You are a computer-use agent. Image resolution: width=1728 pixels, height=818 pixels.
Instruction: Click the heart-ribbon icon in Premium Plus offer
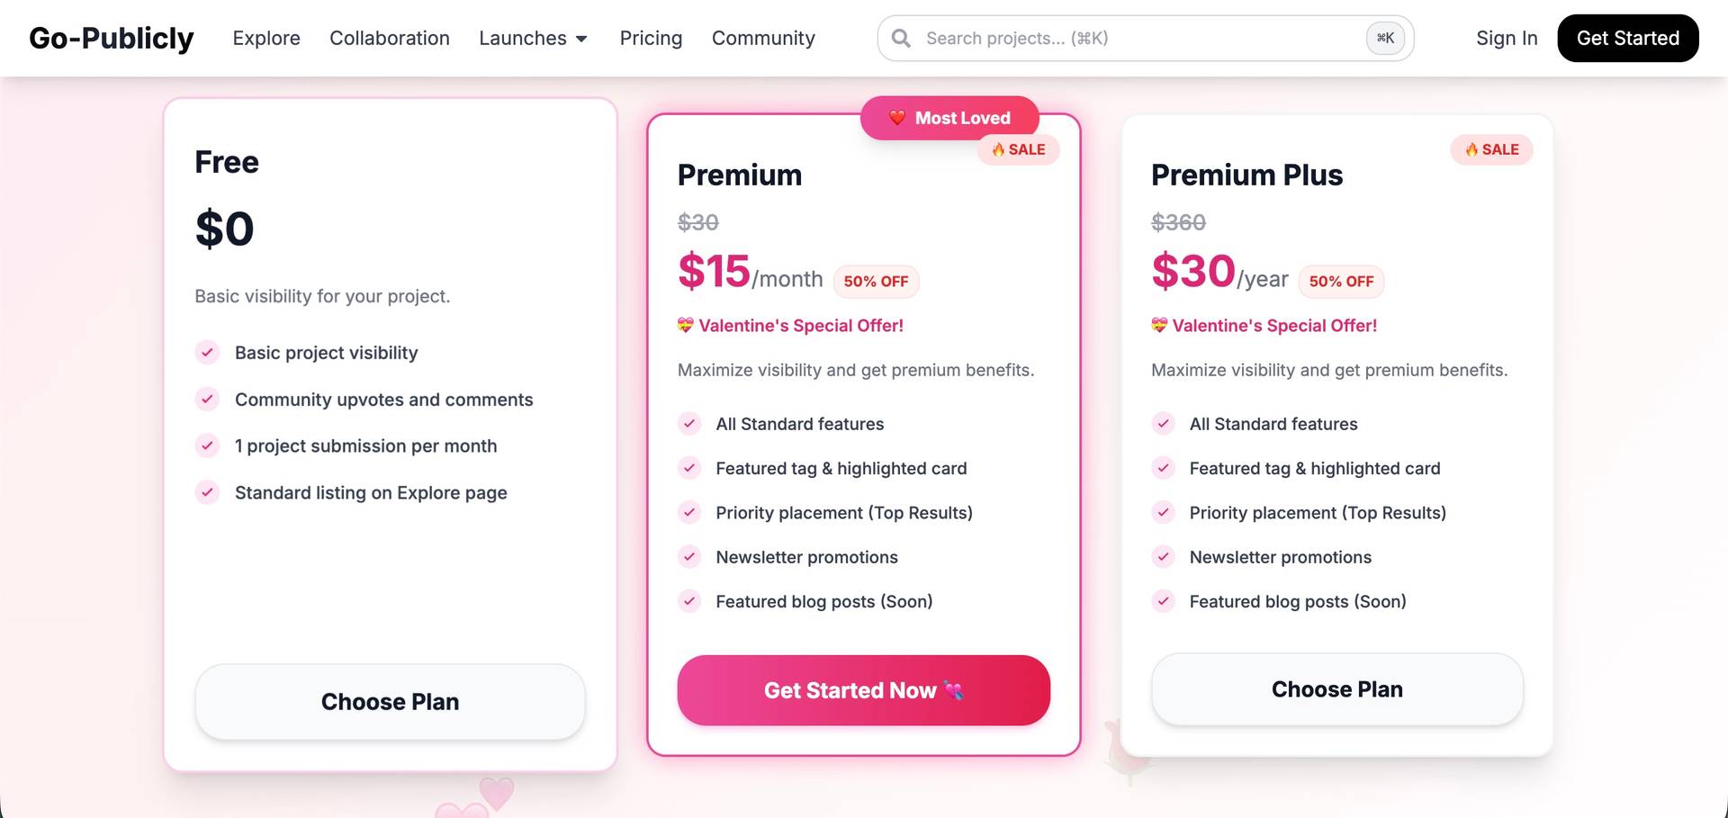(x=1159, y=326)
